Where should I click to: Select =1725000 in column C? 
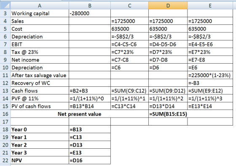(130, 21)
